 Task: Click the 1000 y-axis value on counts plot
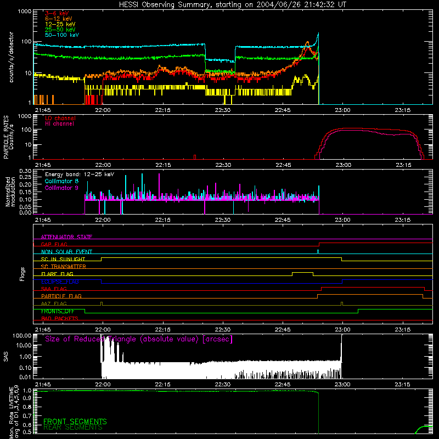(x=25, y=12)
